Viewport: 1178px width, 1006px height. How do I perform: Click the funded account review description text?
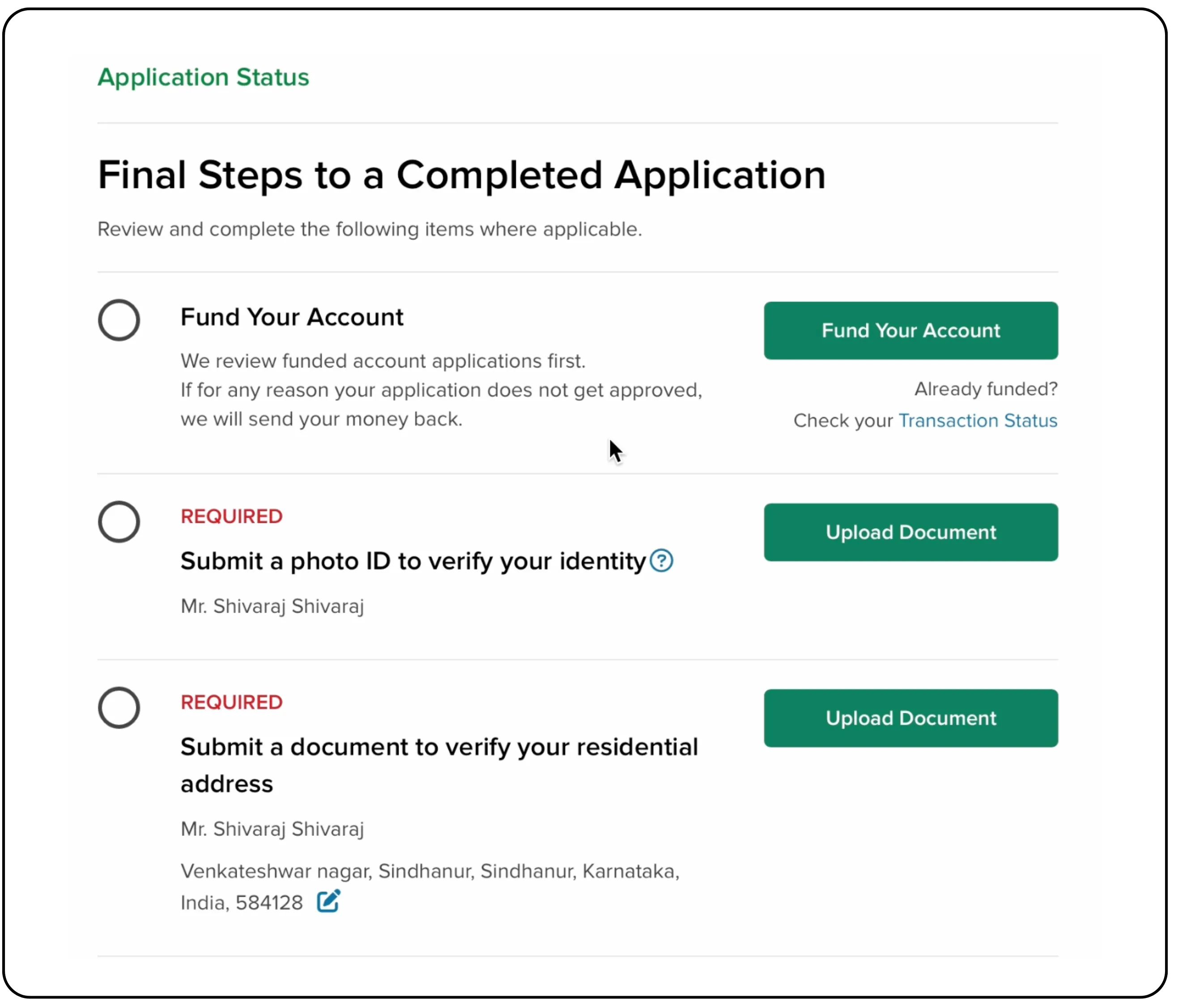(x=382, y=361)
